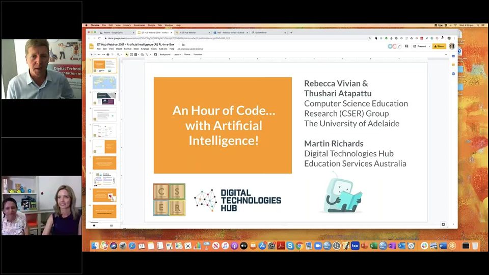Click the undo arrow in toolbar

coord(99,54)
